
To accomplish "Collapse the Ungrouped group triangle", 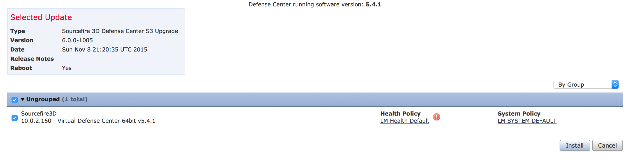I will (x=23, y=99).
